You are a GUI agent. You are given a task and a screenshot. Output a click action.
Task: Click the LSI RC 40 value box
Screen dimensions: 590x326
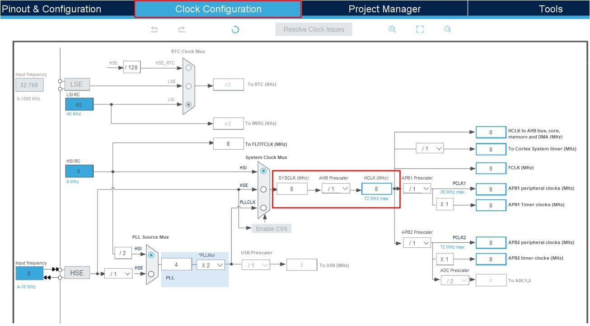click(79, 104)
